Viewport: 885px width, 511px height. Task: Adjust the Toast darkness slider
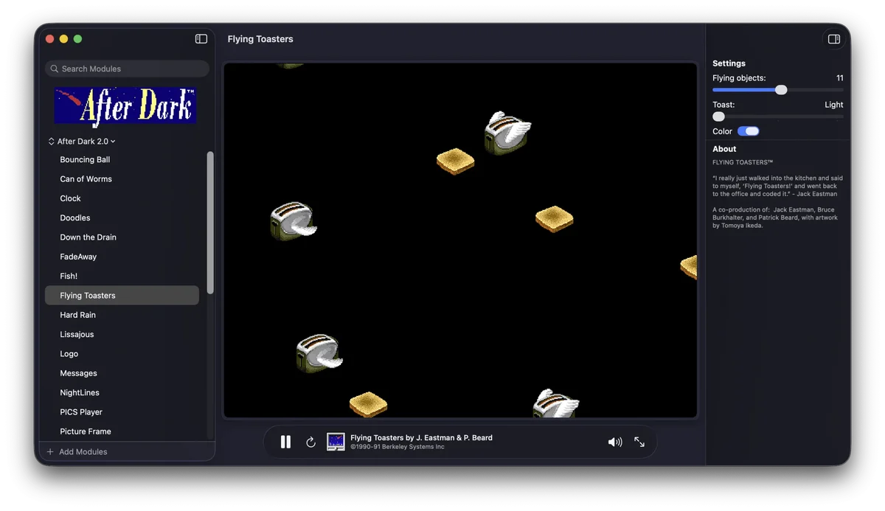point(778,117)
